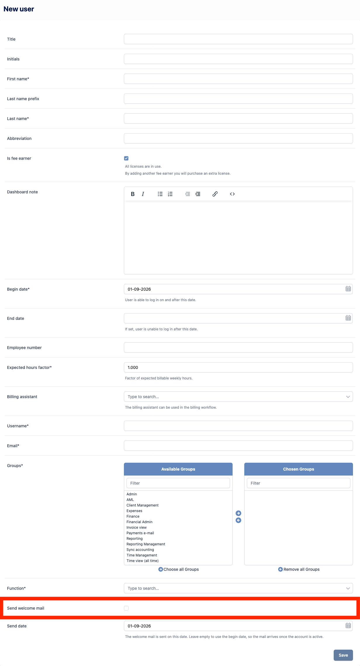The width and height of the screenshot is (360, 666).
Task: Select Time Management group
Action: [142, 555]
